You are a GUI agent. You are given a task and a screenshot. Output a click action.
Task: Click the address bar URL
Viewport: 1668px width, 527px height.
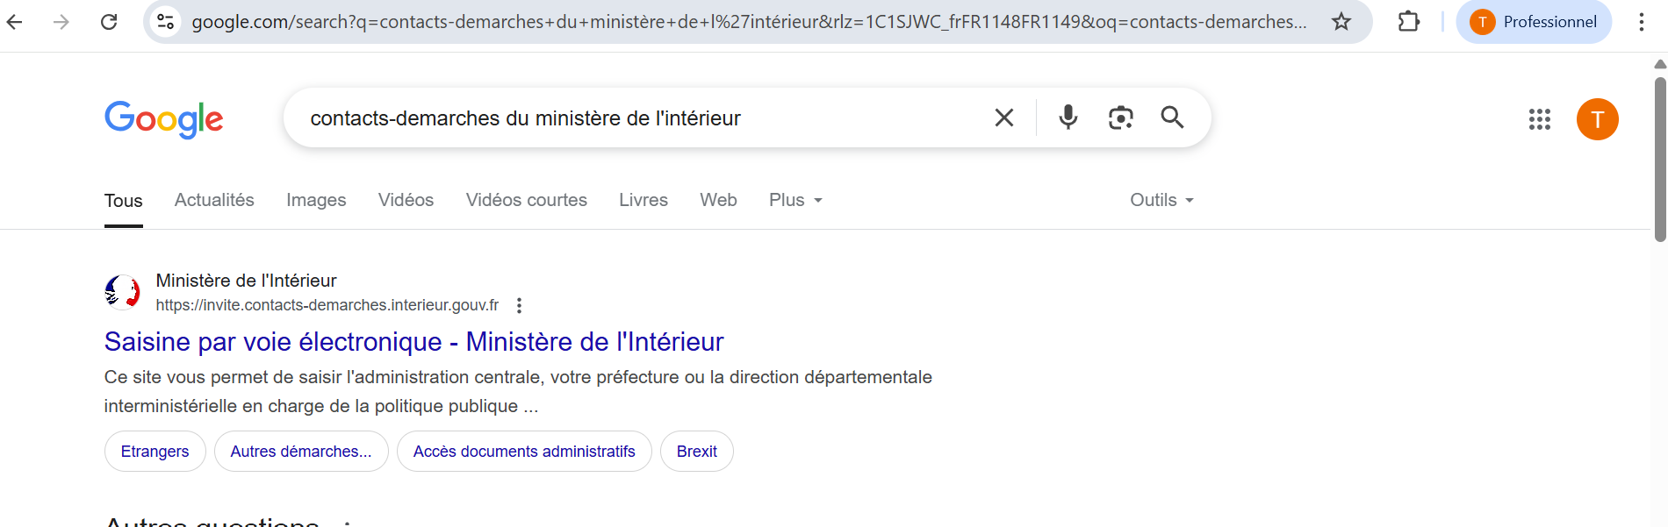[749, 22]
